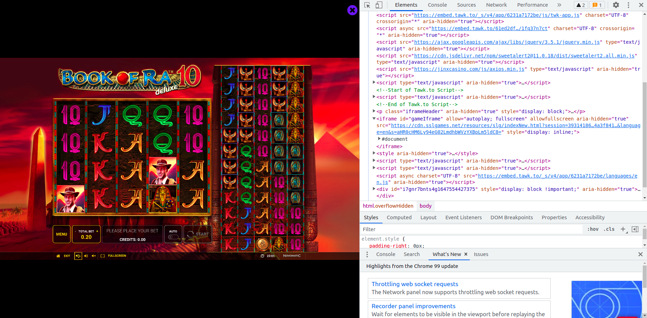Open the Throttling web socket requests link
Image resolution: width=647 pixels, height=318 pixels.
point(415,284)
